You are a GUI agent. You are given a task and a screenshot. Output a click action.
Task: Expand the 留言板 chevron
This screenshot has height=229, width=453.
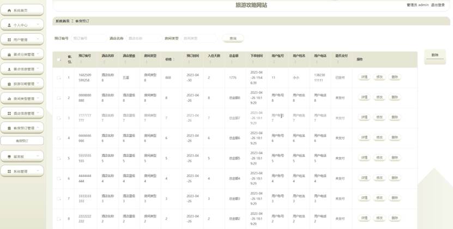(x=38, y=156)
